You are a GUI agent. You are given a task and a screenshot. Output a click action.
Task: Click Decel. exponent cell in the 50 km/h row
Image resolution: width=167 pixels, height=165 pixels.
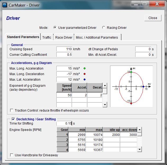click(95, 95)
